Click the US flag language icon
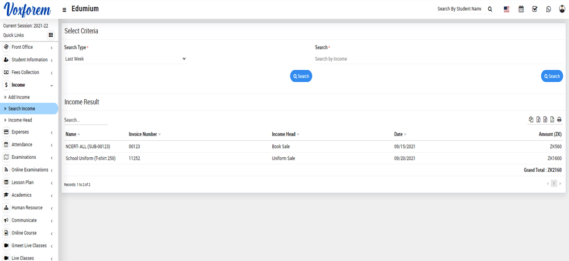This screenshot has width=569, height=261. pyautogui.click(x=506, y=10)
